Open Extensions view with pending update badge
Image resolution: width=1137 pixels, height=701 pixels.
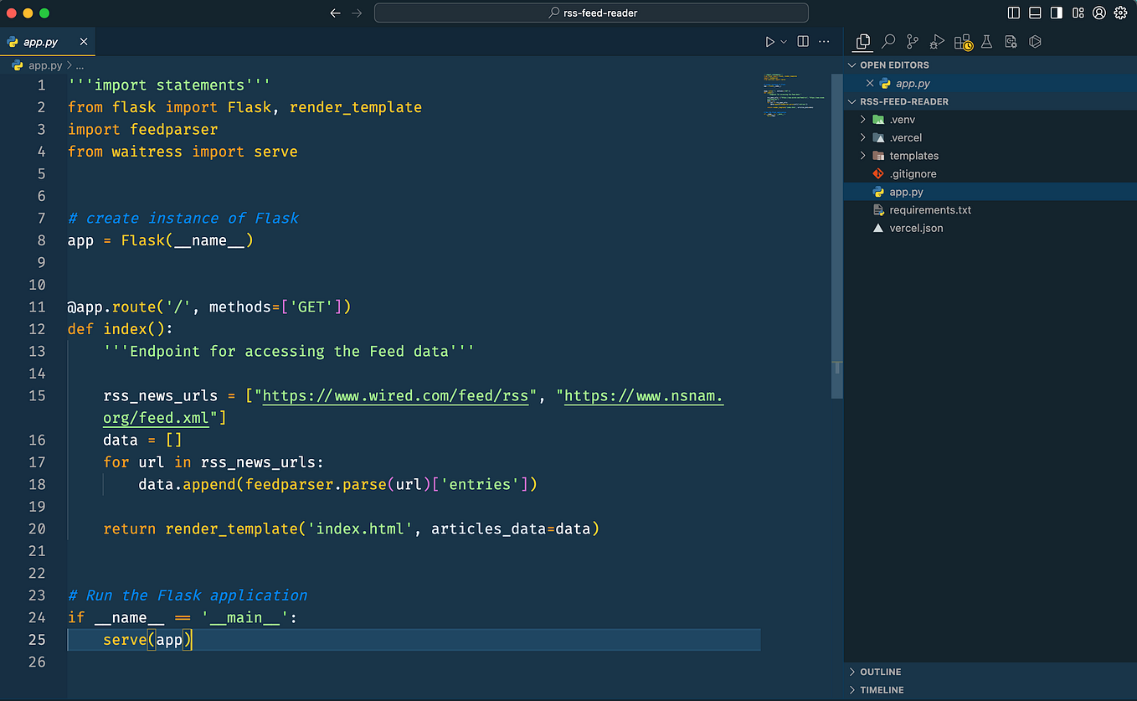point(961,41)
